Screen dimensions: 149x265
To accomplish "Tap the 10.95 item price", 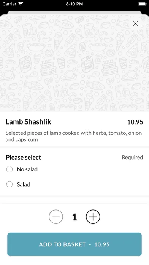I will point(135,122).
